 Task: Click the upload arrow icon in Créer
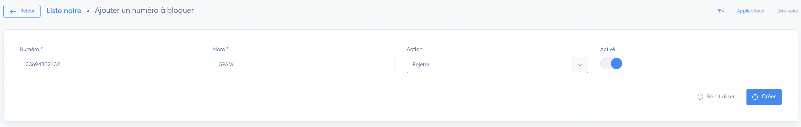pos(755,97)
